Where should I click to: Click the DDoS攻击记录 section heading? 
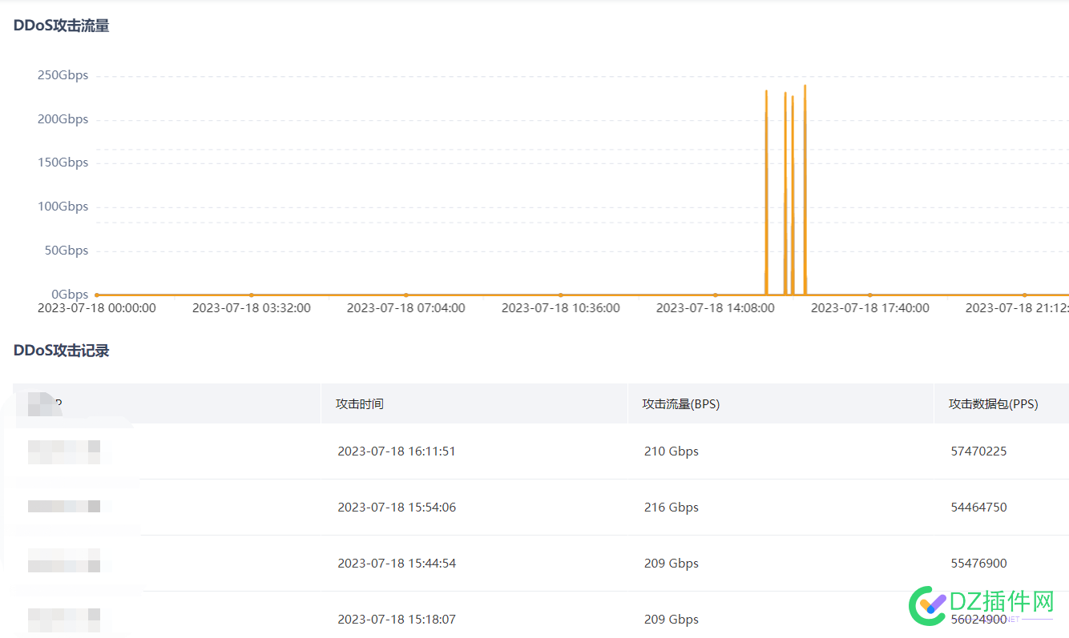point(62,351)
